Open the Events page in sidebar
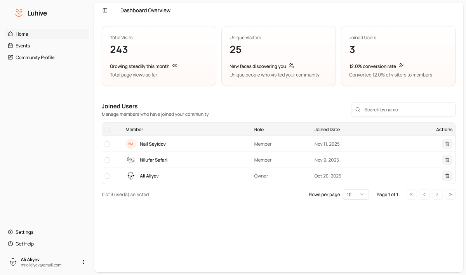Viewport: 466px width, 275px height. [23, 46]
